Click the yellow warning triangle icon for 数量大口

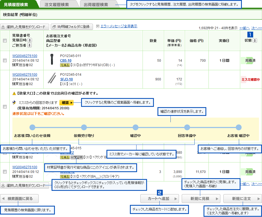pos(14,93)
